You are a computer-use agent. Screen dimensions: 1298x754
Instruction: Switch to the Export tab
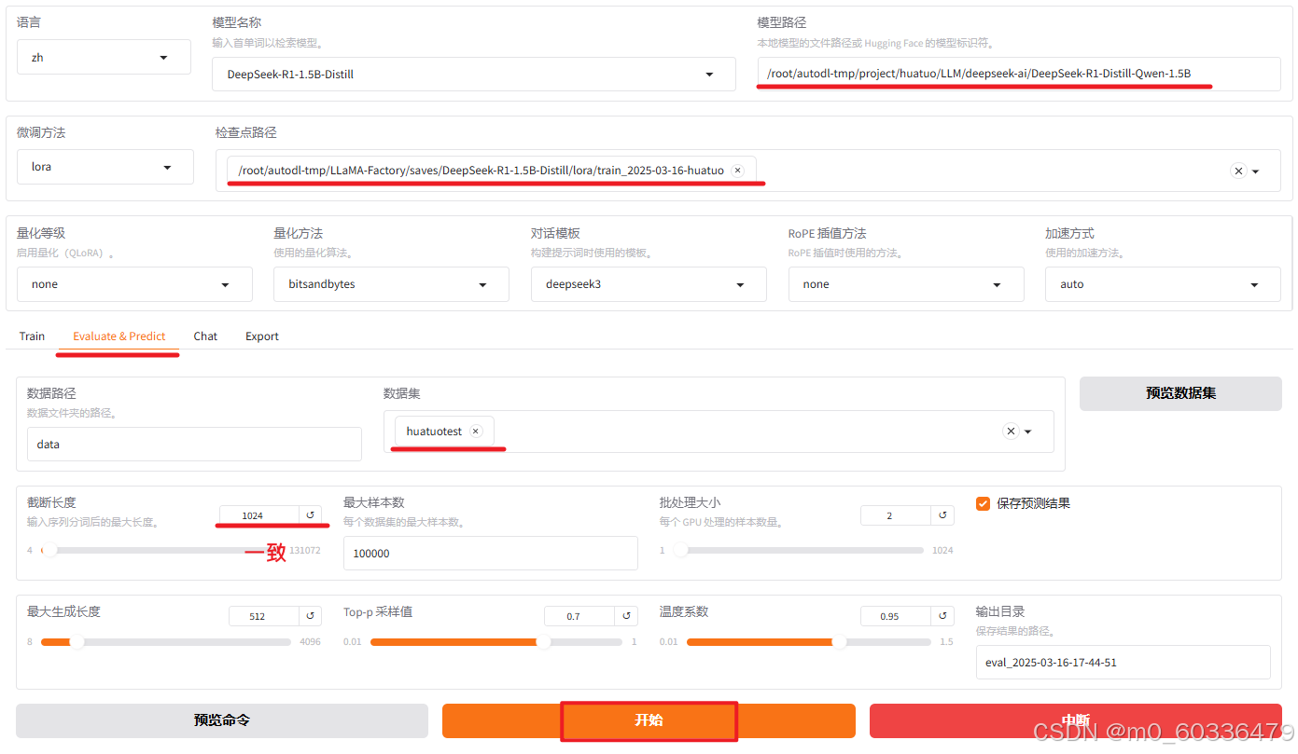point(262,336)
